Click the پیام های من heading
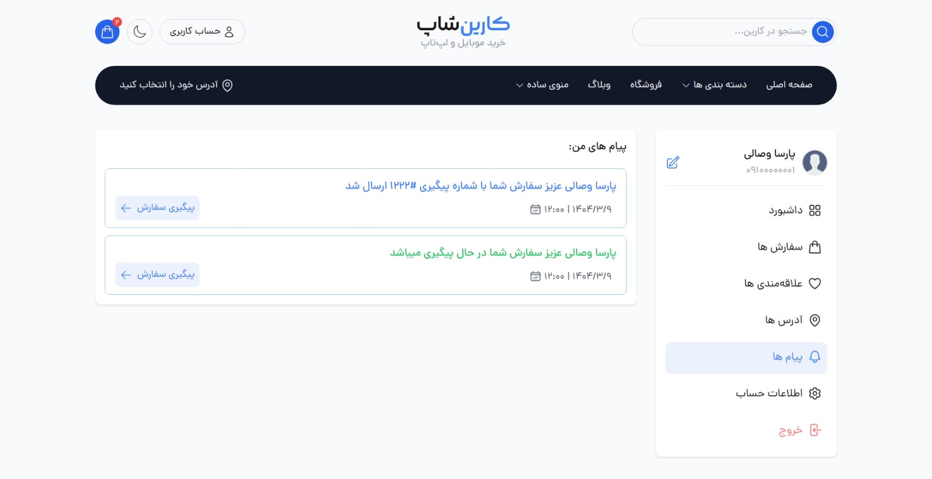This screenshot has width=932, height=479. pos(597,147)
